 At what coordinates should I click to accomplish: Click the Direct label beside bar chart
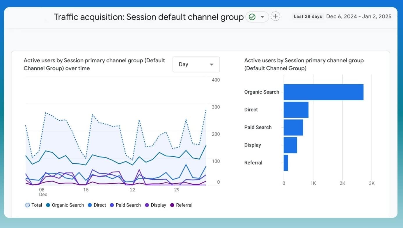251,110
